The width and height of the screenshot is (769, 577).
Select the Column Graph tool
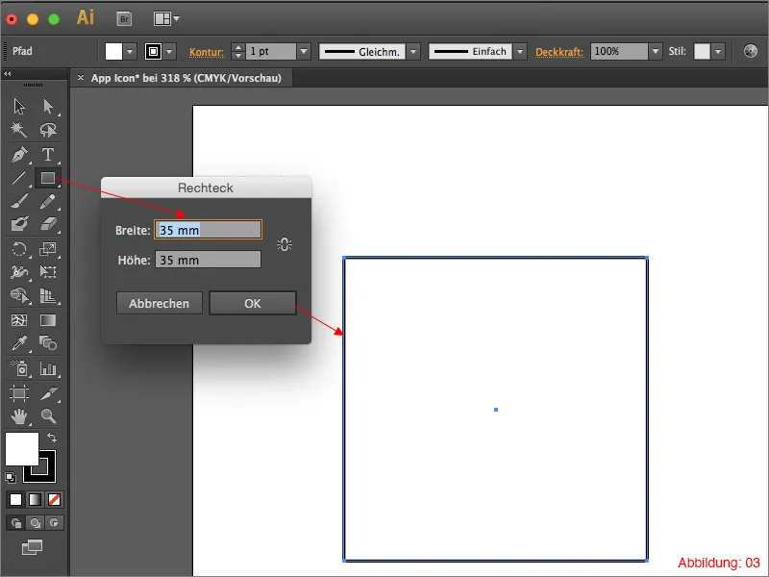48,368
